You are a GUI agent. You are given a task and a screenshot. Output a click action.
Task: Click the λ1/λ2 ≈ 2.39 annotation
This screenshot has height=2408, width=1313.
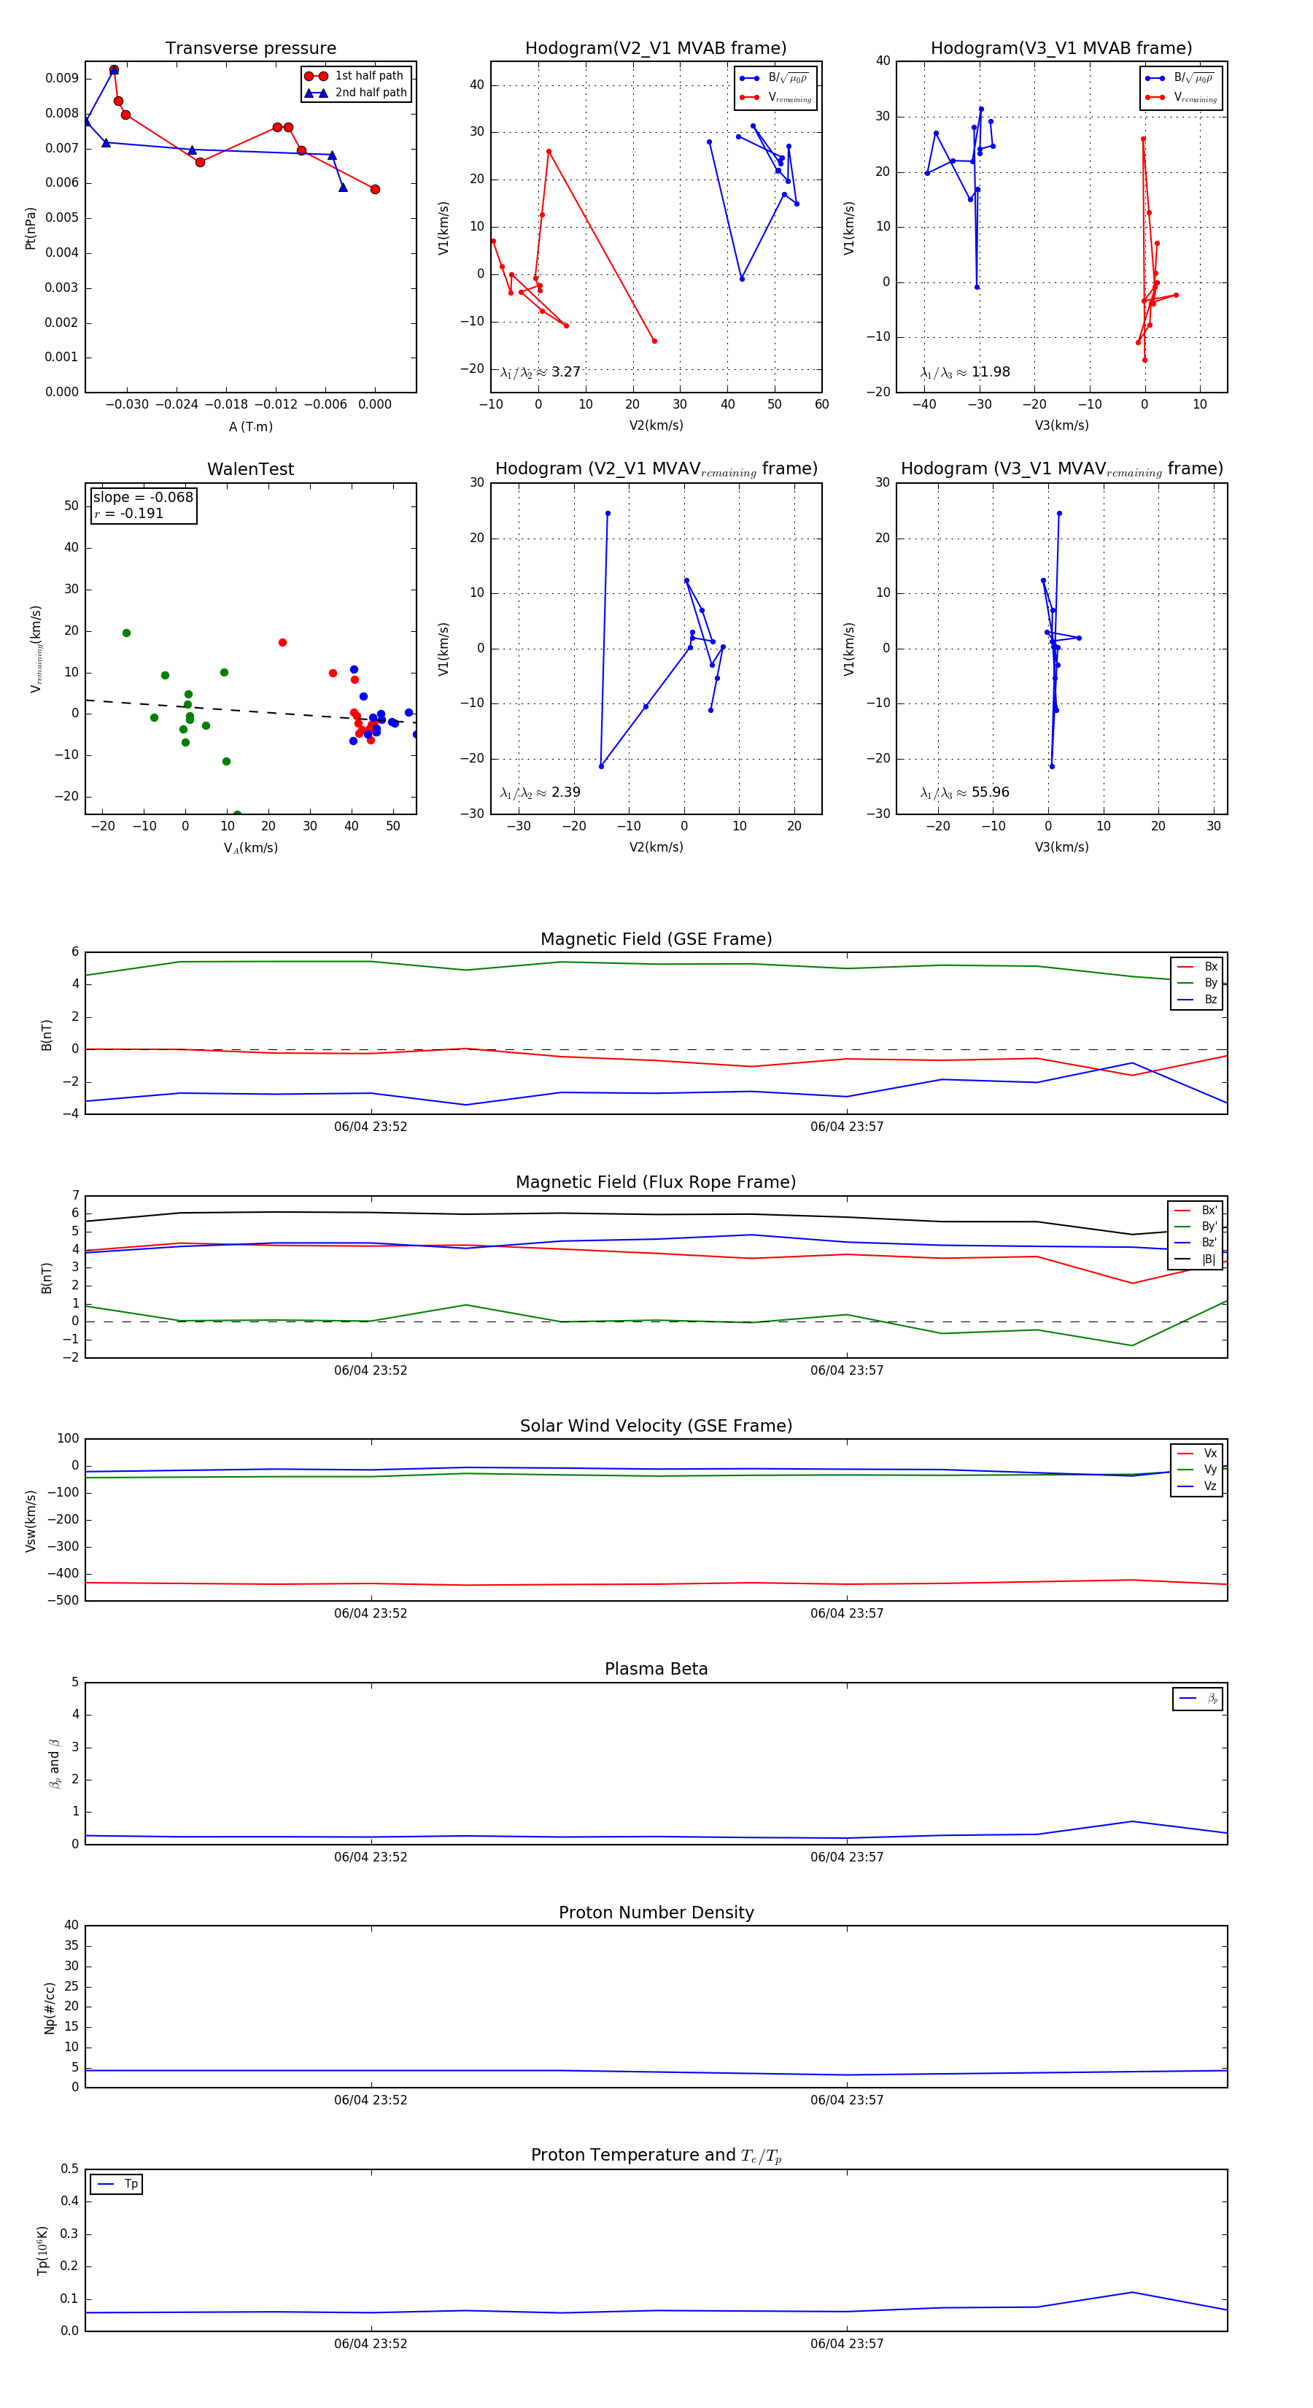pyautogui.click(x=540, y=792)
